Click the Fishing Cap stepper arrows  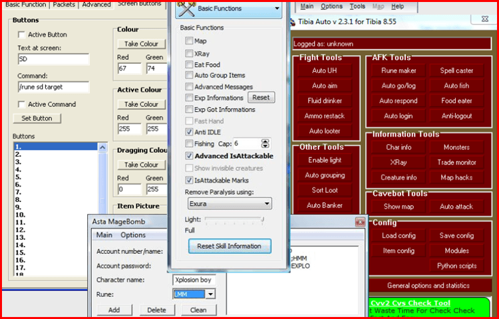(x=265, y=144)
